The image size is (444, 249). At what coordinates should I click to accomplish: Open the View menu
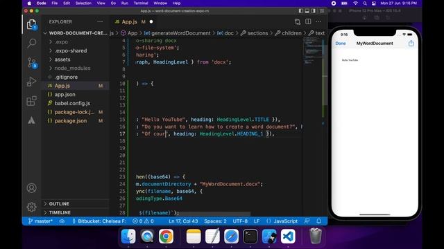(x=101, y=3)
